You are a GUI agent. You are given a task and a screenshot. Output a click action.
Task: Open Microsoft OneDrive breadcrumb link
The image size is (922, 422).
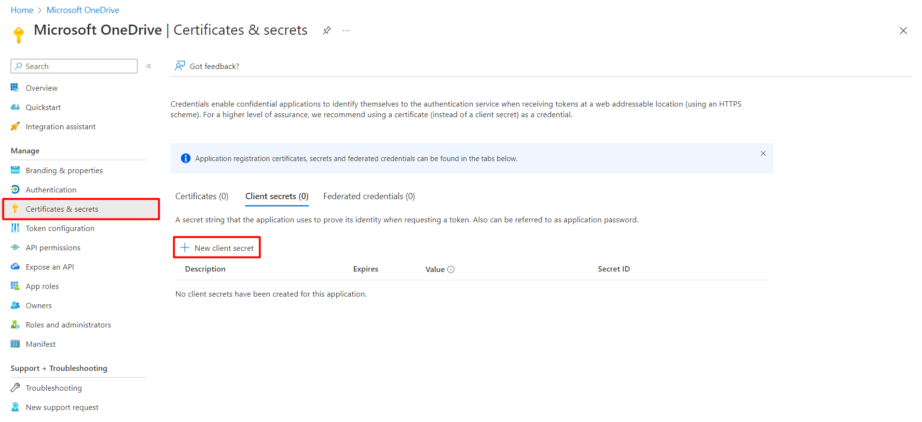(x=83, y=10)
